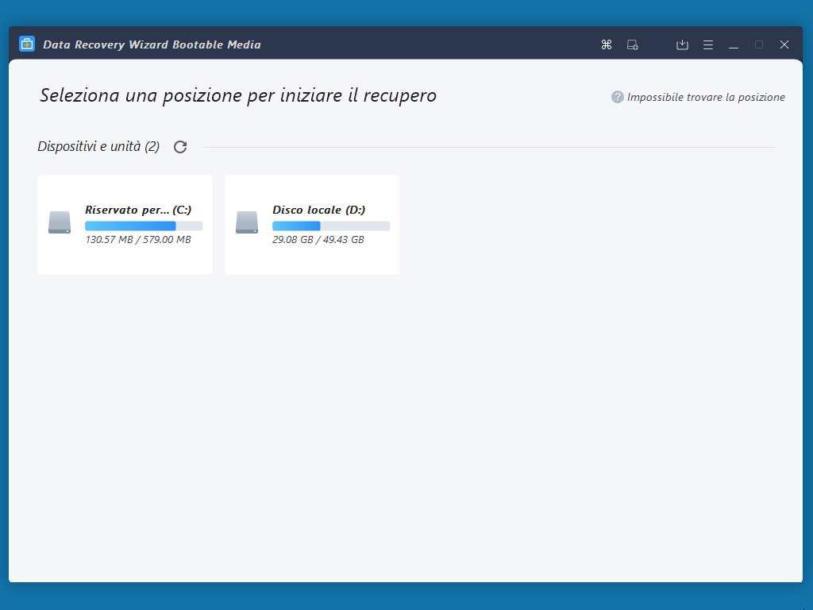Click the 'Disco locale (D:)' label

(x=319, y=210)
